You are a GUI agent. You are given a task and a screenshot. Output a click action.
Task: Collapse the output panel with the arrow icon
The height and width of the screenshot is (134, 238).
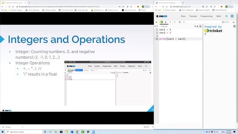pos(234,22)
